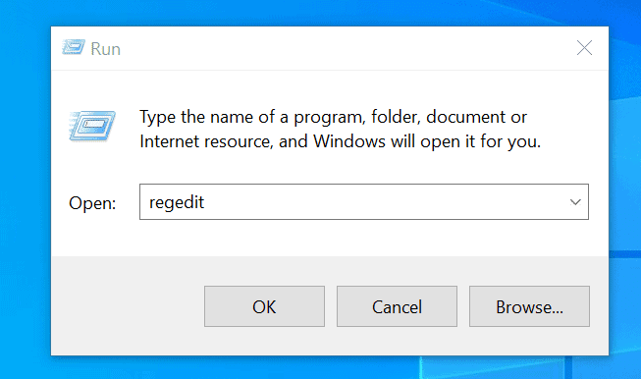This screenshot has height=379, width=641.
Task: Click the word Windows in the description
Action: pyautogui.click(x=349, y=141)
